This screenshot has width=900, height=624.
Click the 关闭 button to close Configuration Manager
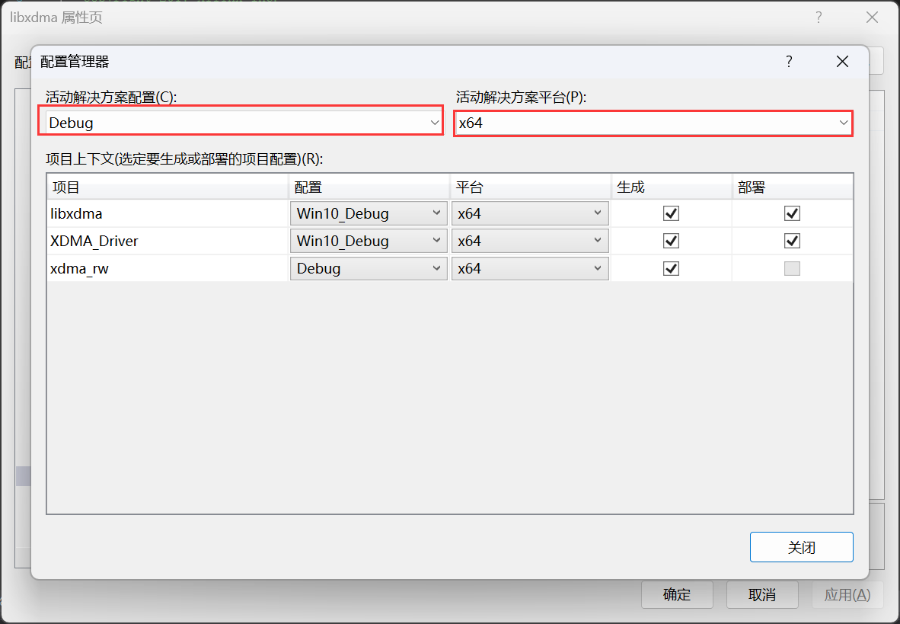point(801,547)
